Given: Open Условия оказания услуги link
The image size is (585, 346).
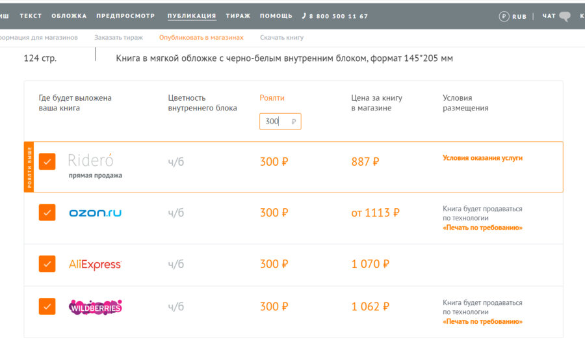Looking at the screenshot, I should 482,158.
